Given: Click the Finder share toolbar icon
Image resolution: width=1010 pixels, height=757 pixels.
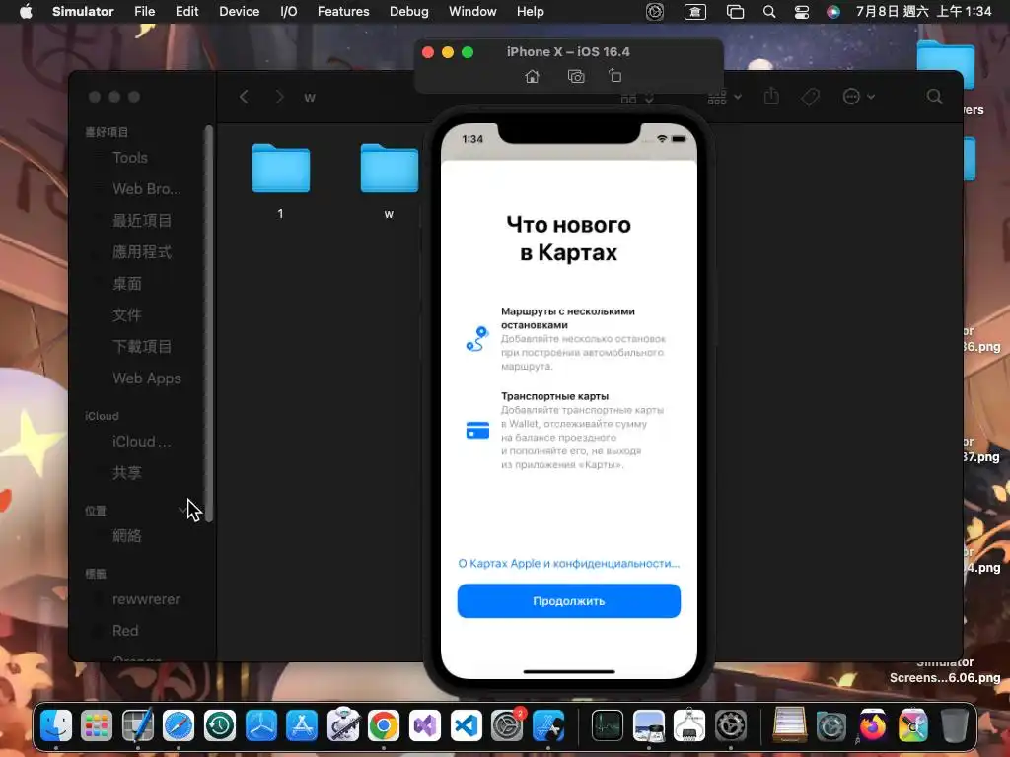Looking at the screenshot, I should click(x=771, y=97).
